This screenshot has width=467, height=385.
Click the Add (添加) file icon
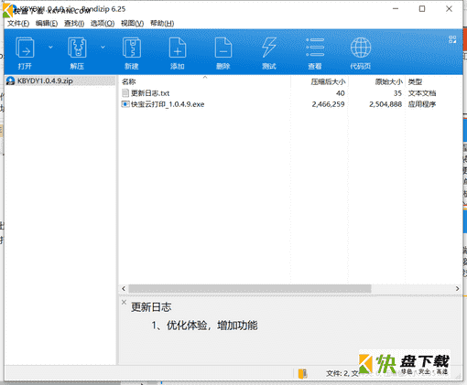pyautogui.click(x=178, y=48)
